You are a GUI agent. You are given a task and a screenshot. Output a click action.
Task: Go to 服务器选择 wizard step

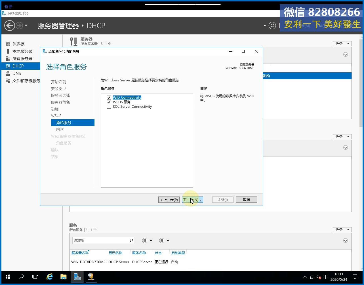(60, 96)
